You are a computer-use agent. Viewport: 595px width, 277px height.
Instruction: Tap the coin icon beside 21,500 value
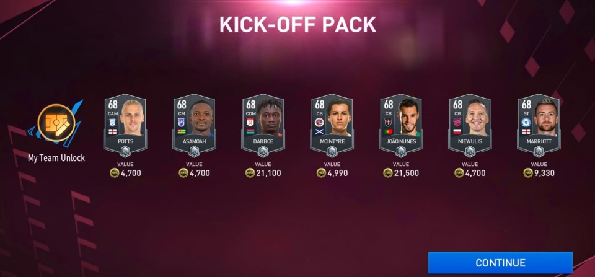click(x=388, y=173)
